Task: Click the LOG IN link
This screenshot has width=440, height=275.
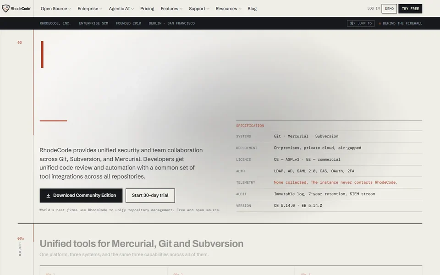Action: (374, 8)
